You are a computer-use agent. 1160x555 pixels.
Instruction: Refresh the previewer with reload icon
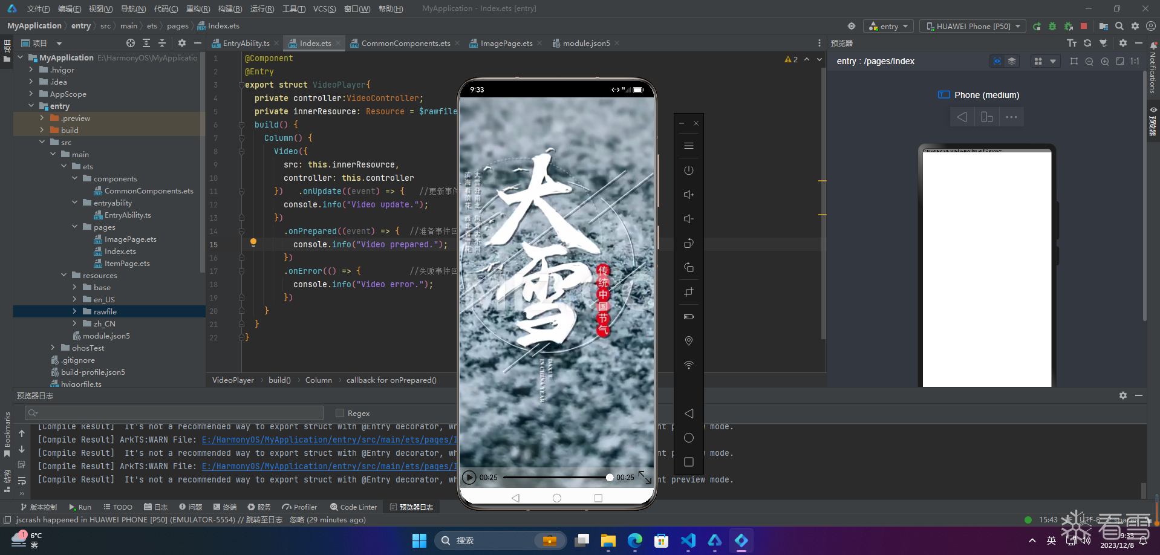pos(1087,44)
